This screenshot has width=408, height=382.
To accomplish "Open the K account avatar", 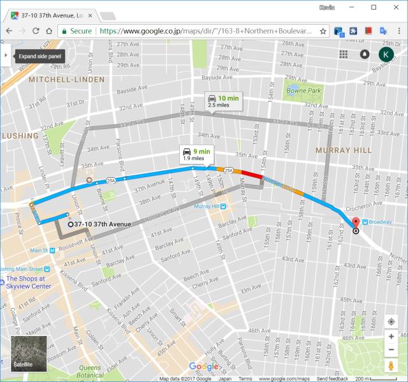I will (386, 54).
